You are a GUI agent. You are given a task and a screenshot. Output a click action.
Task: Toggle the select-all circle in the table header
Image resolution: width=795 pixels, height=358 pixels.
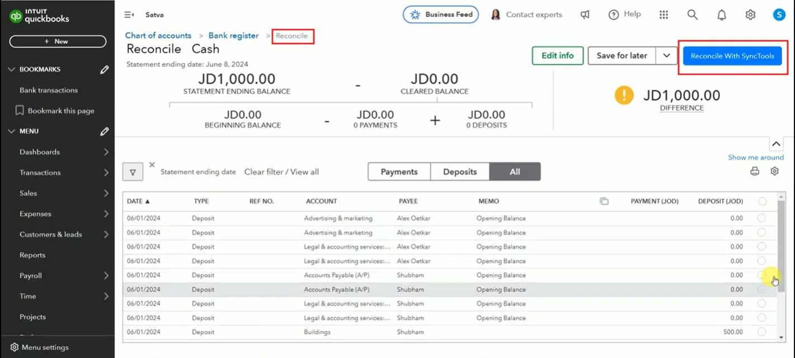[762, 201]
